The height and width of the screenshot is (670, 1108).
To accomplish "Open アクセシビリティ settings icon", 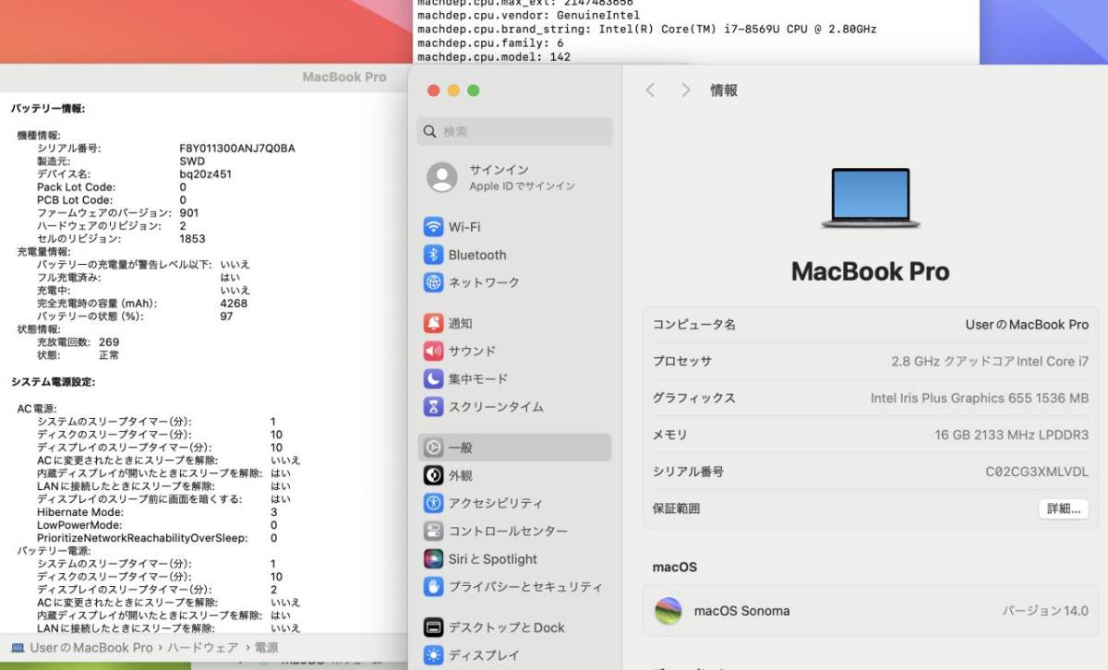I will [433, 504].
